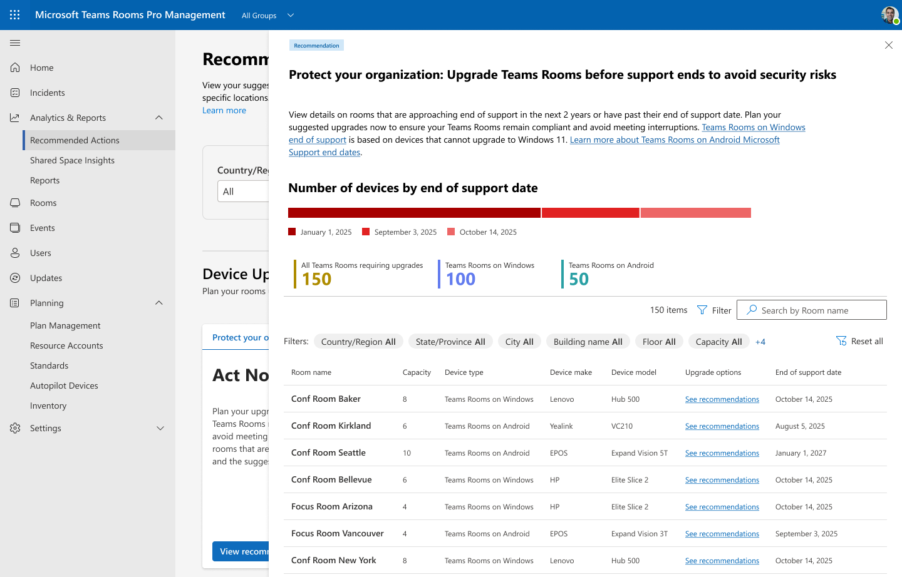Open the app launcher waffle icon
902x577 pixels.
click(x=15, y=15)
